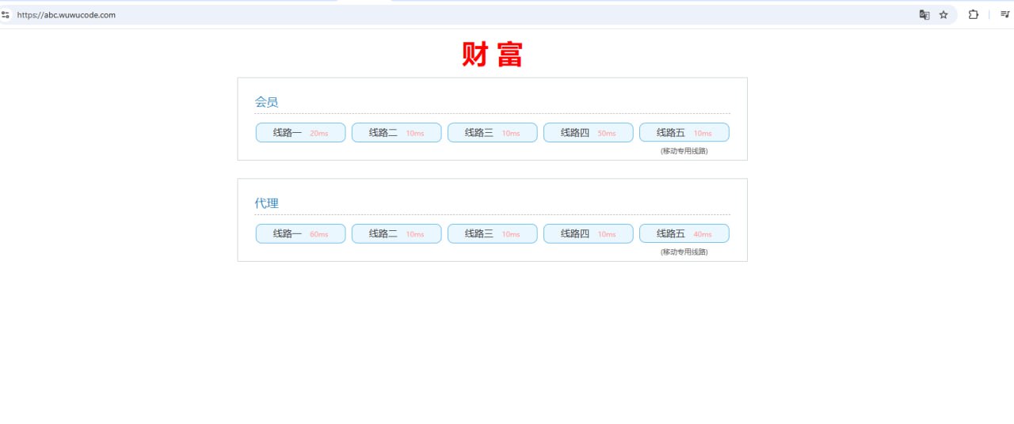Image resolution: width=1014 pixels, height=424 pixels.
Task: Select the 60ms 线路一 under 代理
Action: (300, 234)
